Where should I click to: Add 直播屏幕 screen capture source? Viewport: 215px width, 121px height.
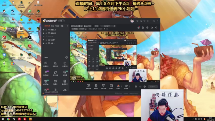(x=88, y=87)
